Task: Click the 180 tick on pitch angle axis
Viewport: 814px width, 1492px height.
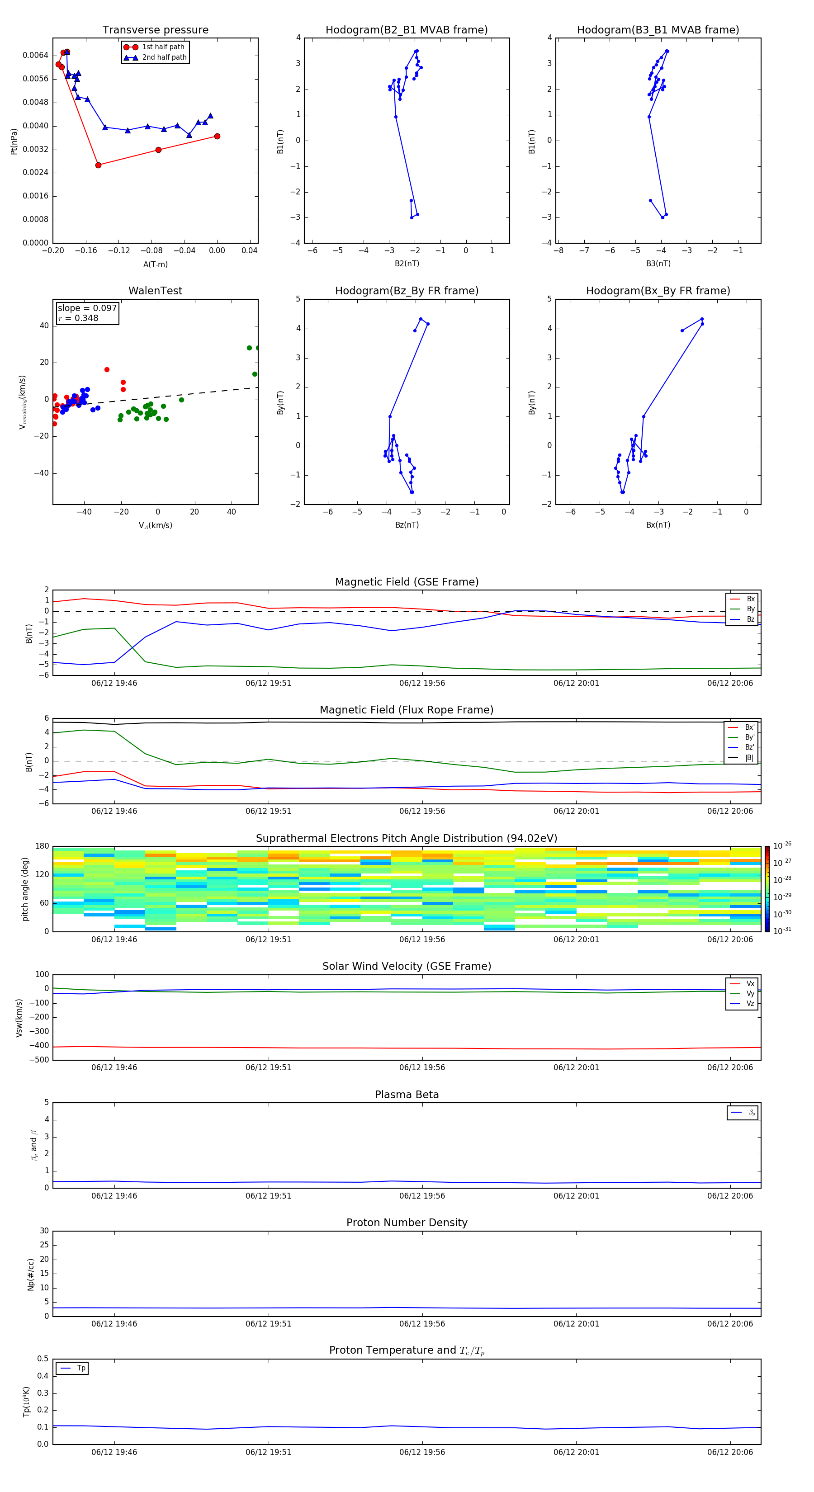Action: click(x=43, y=846)
